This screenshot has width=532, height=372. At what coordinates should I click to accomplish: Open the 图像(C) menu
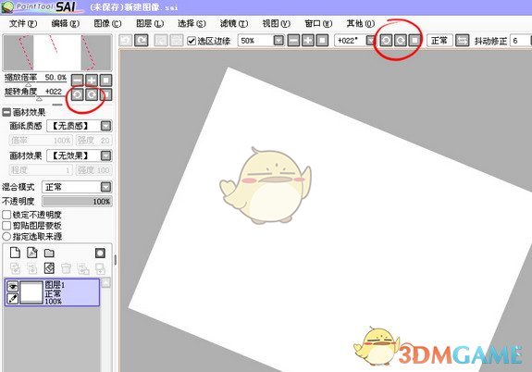tap(107, 23)
